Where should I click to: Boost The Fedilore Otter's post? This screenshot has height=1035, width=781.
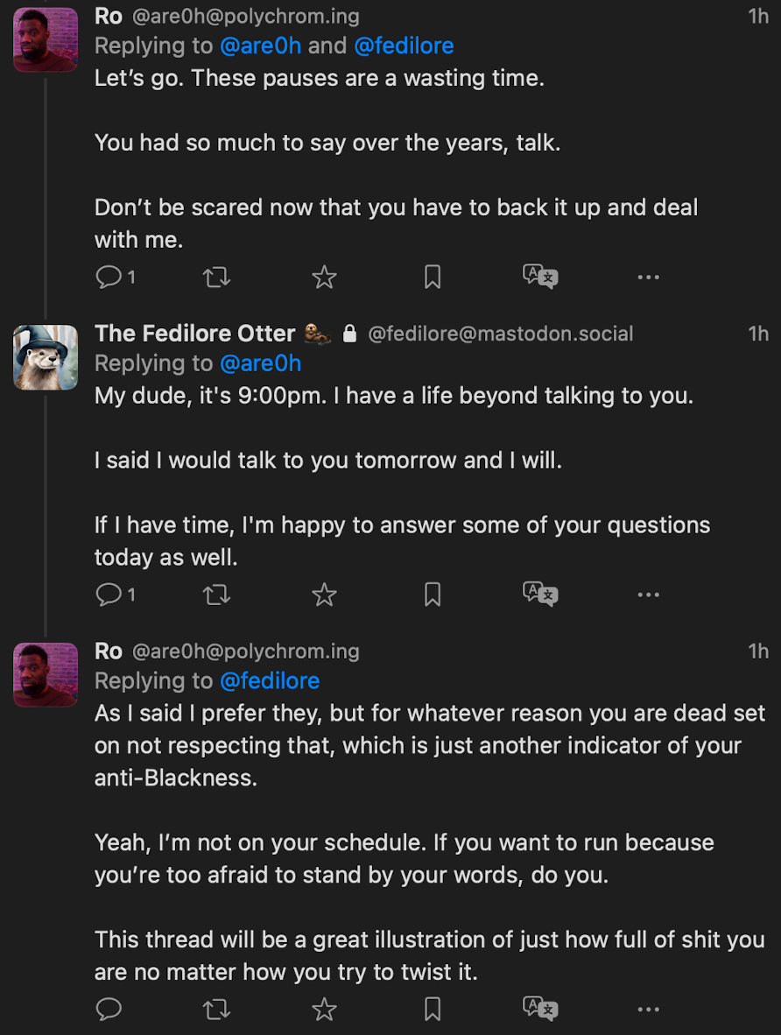(x=216, y=595)
